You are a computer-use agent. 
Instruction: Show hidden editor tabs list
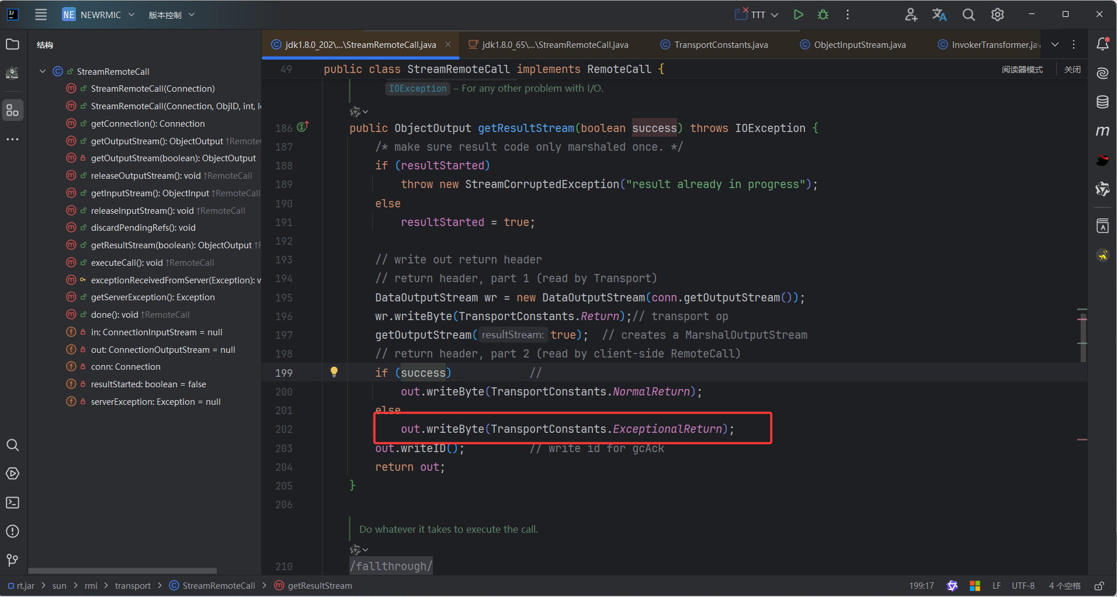tap(1055, 44)
